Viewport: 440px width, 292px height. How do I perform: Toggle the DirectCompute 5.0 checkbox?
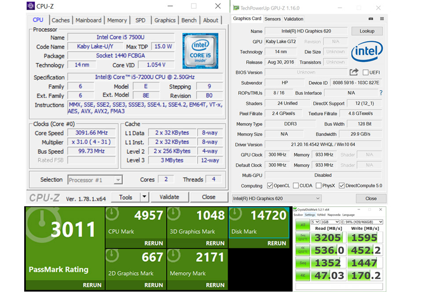(x=341, y=186)
